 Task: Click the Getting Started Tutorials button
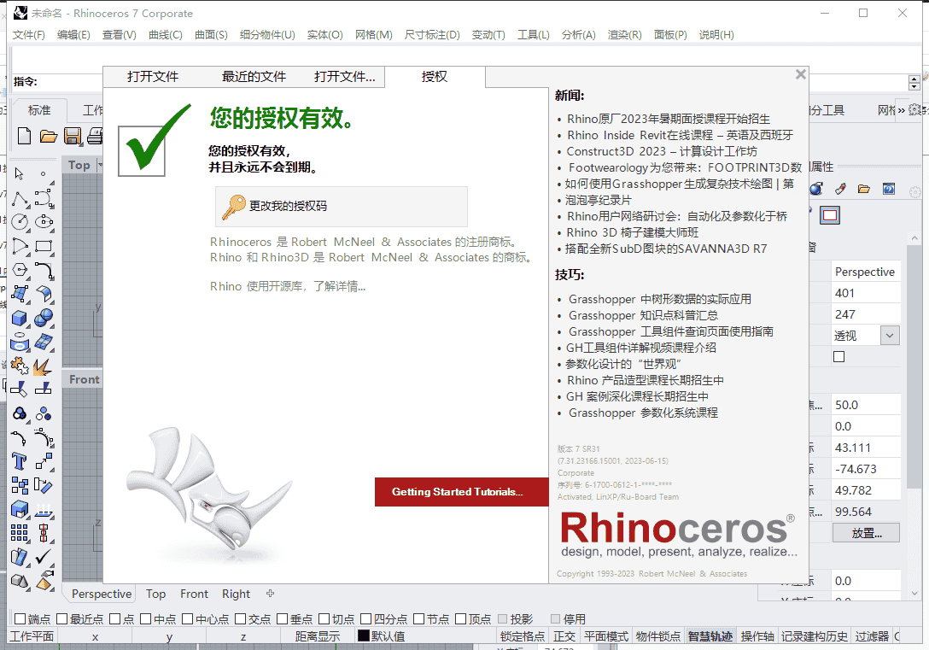click(x=461, y=492)
